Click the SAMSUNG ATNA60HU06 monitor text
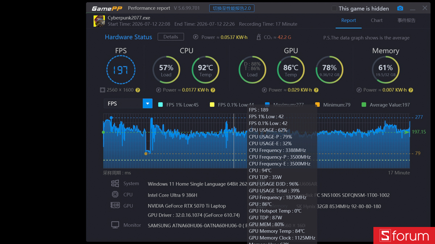Image resolution: width=435 pixels, height=244 pixels. point(198,226)
